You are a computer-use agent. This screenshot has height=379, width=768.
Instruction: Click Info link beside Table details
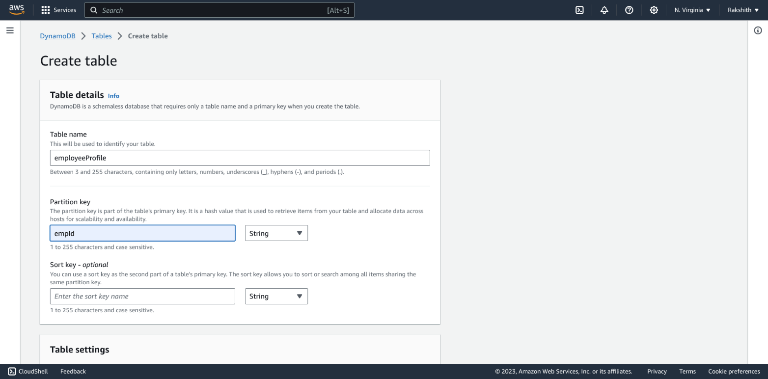point(113,96)
